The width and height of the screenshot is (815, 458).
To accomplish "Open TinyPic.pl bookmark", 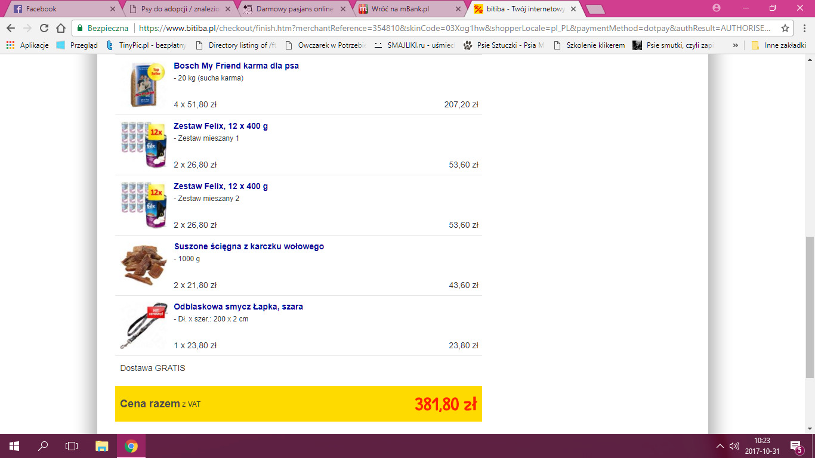I will (146, 45).
